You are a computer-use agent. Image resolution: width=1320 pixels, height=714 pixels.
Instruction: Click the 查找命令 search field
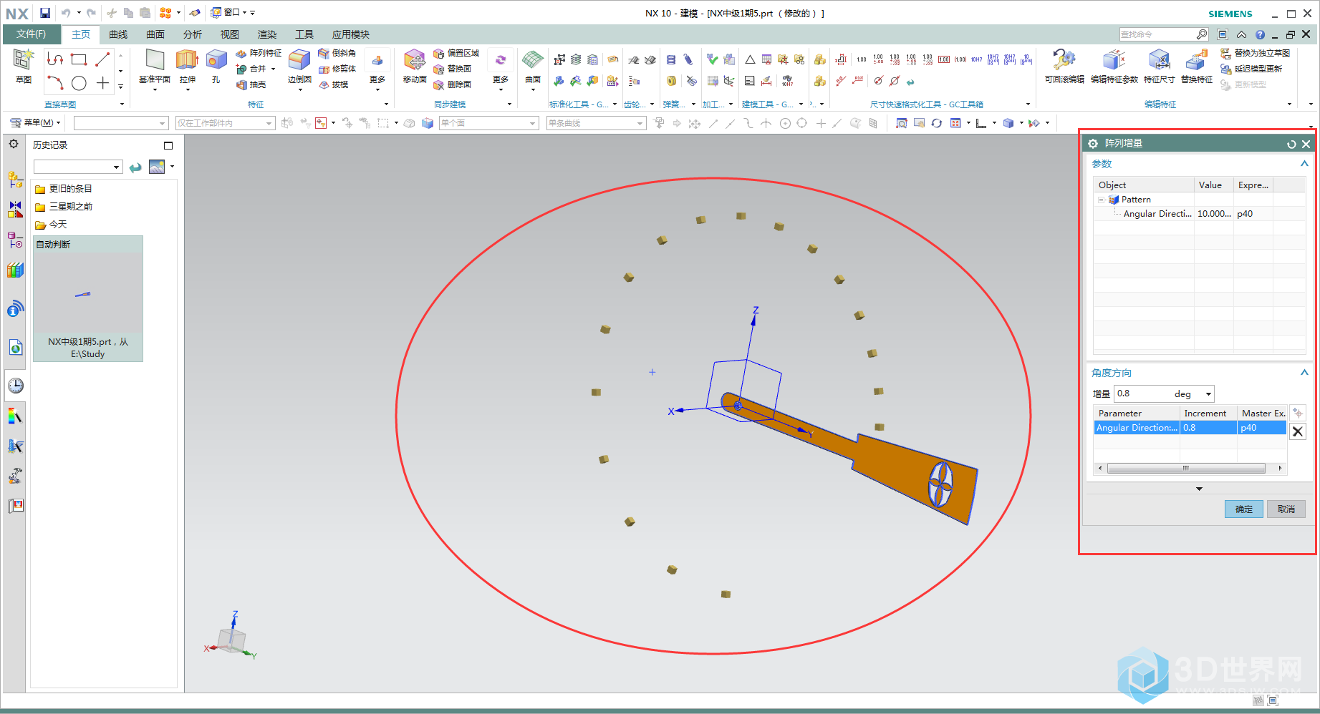coord(1157,34)
